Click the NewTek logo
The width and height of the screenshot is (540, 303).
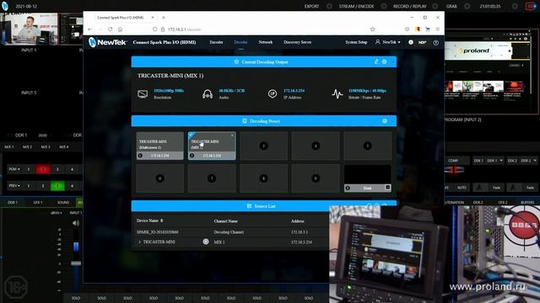tap(107, 42)
